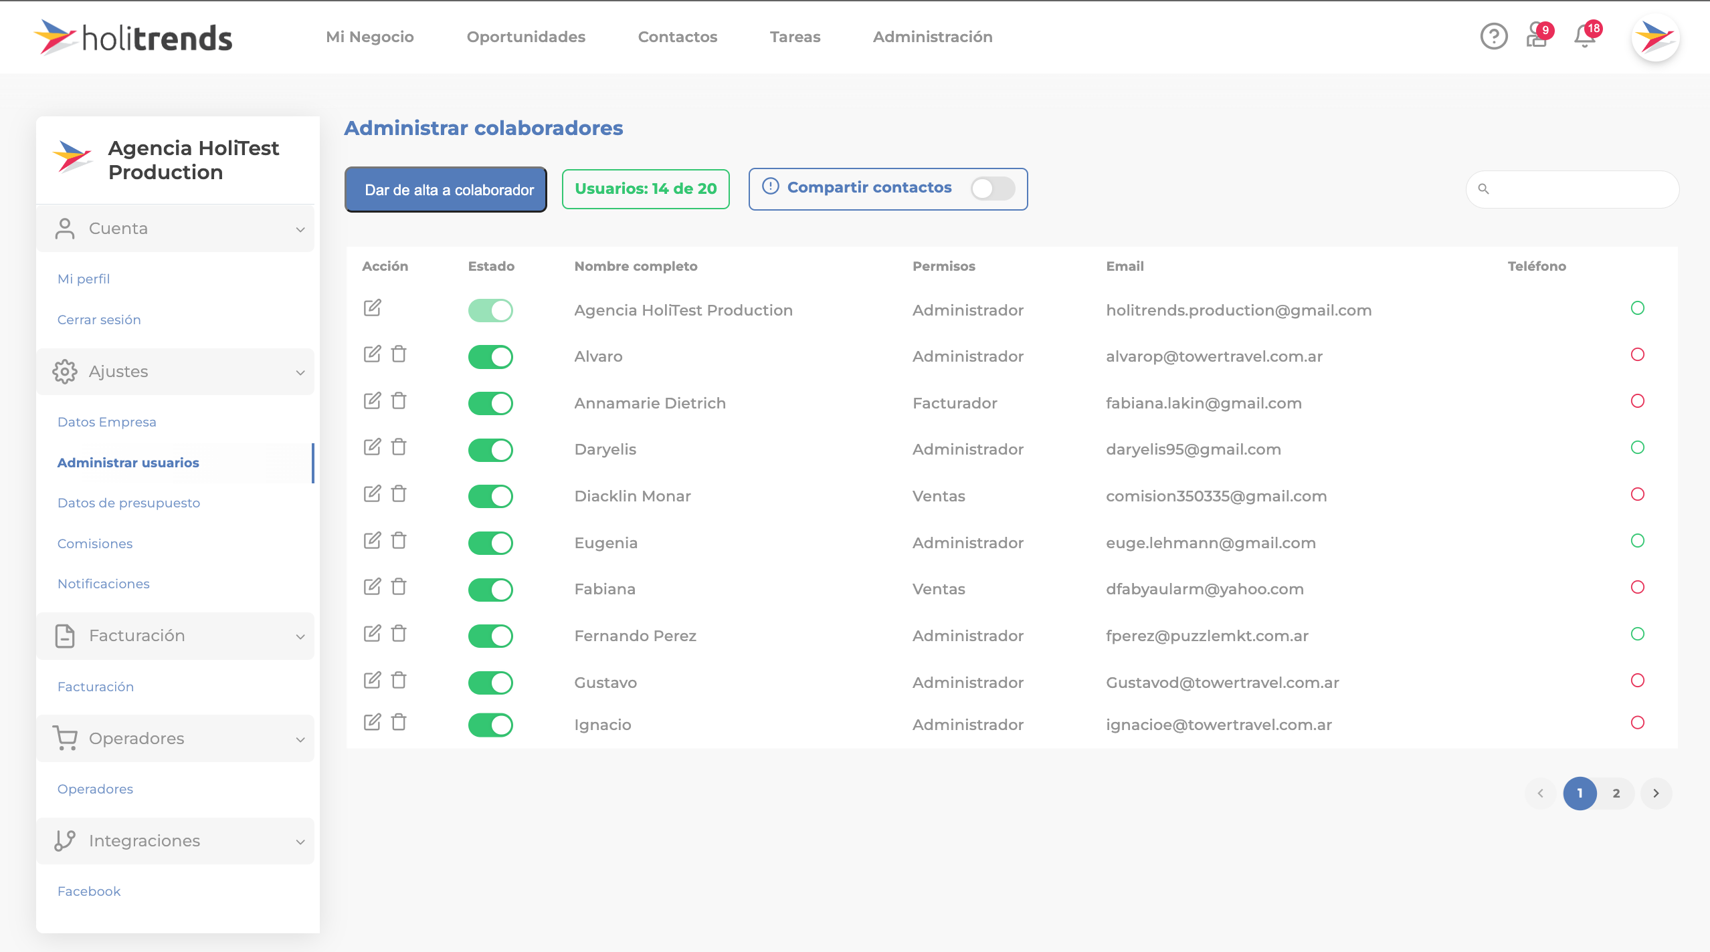Edit Fernando Perez's entry
1710x952 pixels.
click(x=372, y=634)
